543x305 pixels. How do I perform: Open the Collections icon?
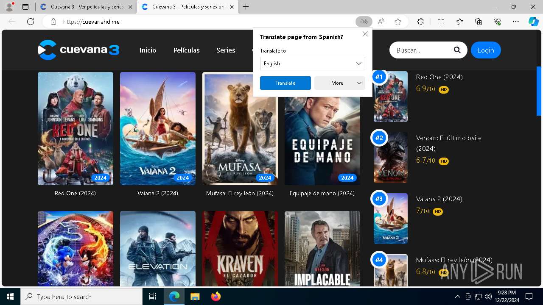point(479,22)
